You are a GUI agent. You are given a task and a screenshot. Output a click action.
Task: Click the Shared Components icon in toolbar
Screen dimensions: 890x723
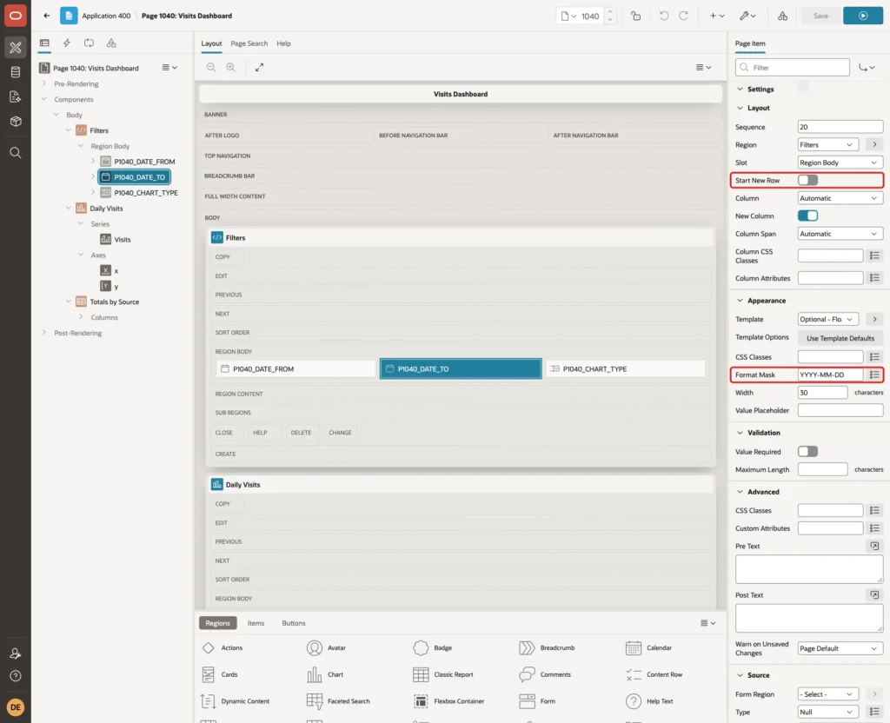(782, 16)
